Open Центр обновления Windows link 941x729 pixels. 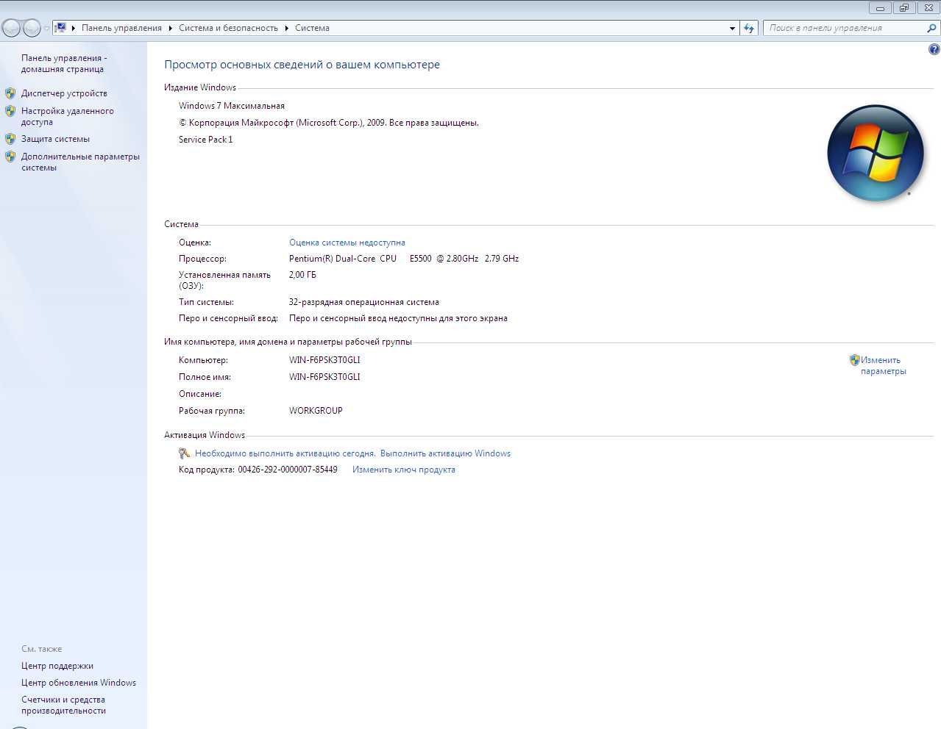(x=79, y=683)
